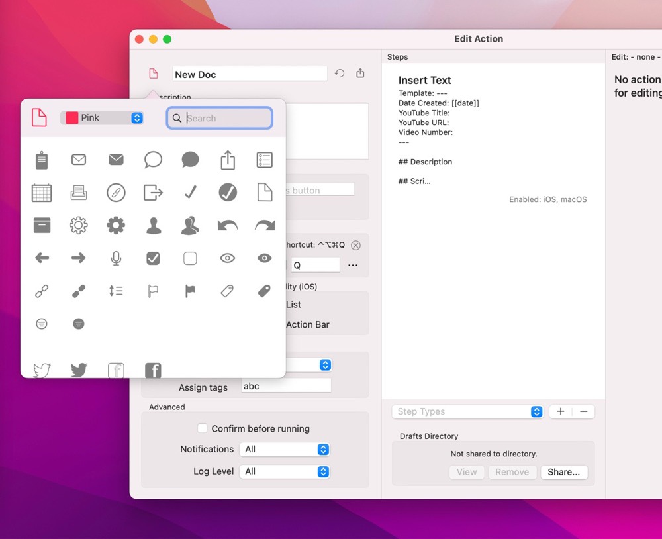Image resolution: width=662 pixels, height=539 pixels.
Task: Choose the outlined envelope icon
Action: pos(79,160)
